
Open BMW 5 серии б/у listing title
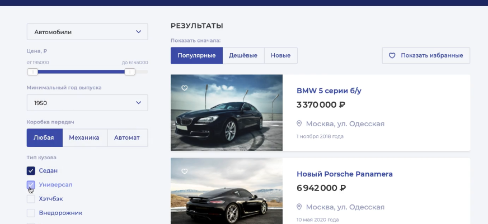pos(333,90)
